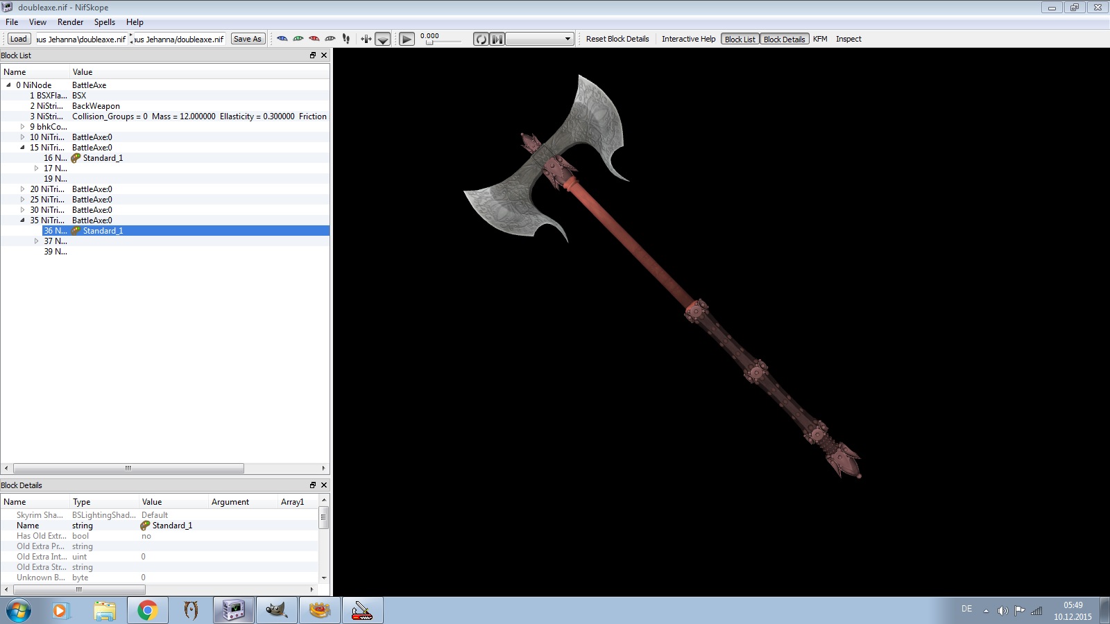The width and height of the screenshot is (1110, 624).
Task: Open Google Chrome from the taskbar
Action: (147, 611)
